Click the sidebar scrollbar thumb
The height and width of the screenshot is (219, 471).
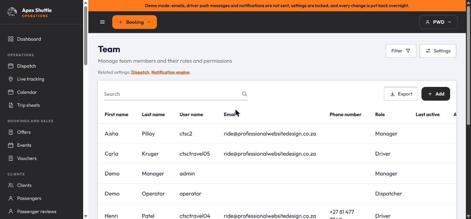pos(86,35)
